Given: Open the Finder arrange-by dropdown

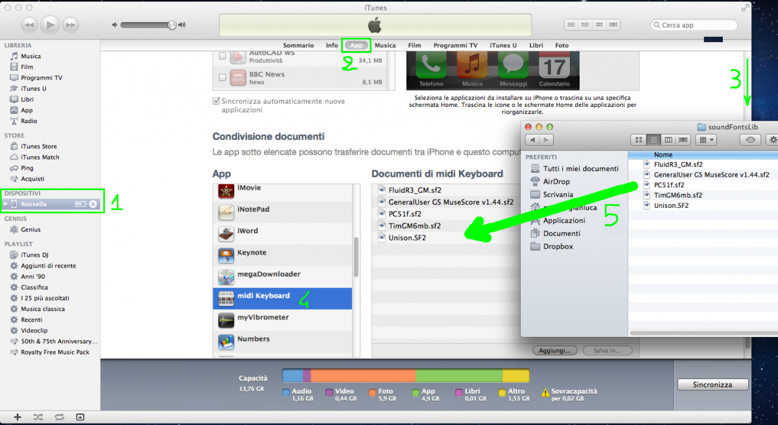Looking at the screenshot, I should pyautogui.click(x=705, y=140).
